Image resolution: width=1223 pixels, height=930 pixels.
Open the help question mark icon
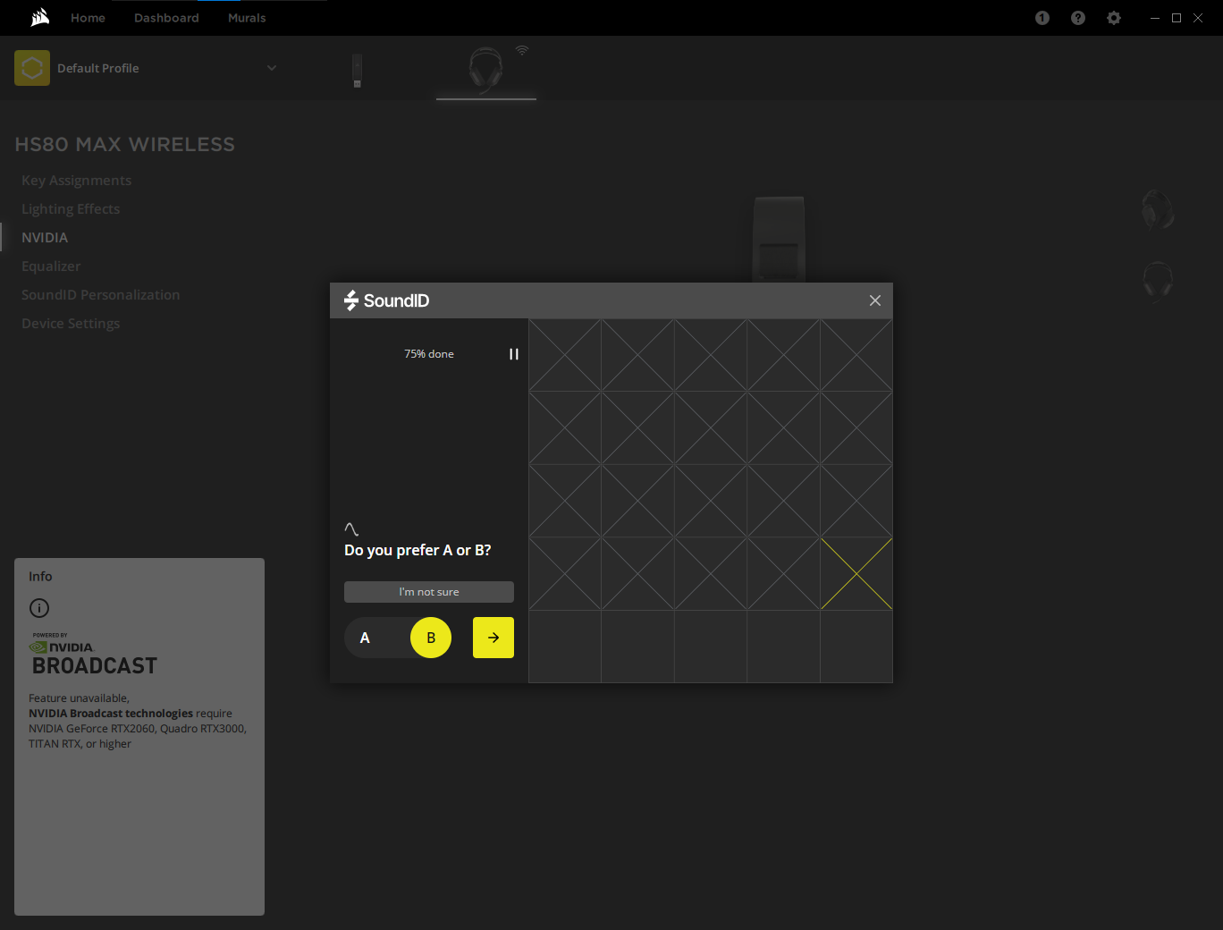(x=1078, y=18)
